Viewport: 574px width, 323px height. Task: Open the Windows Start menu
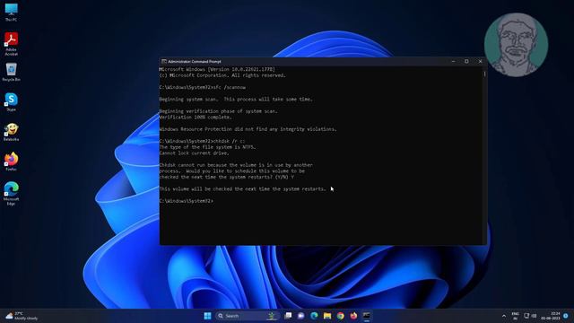click(207, 316)
